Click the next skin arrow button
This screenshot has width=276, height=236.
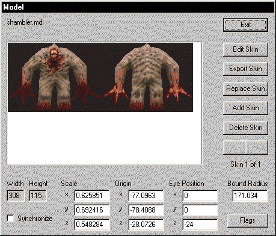pyautogui.click(x=257, y=147)
